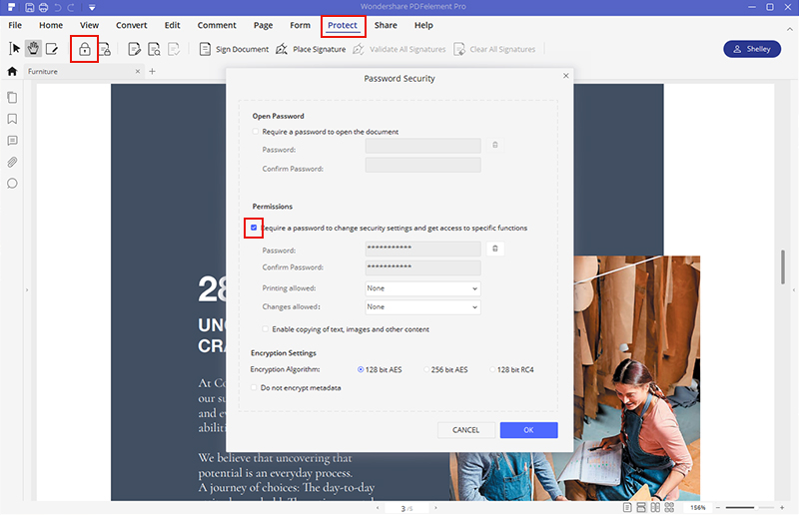
Task: Click the Sign Document icon
Action: [x=205, y=49]
